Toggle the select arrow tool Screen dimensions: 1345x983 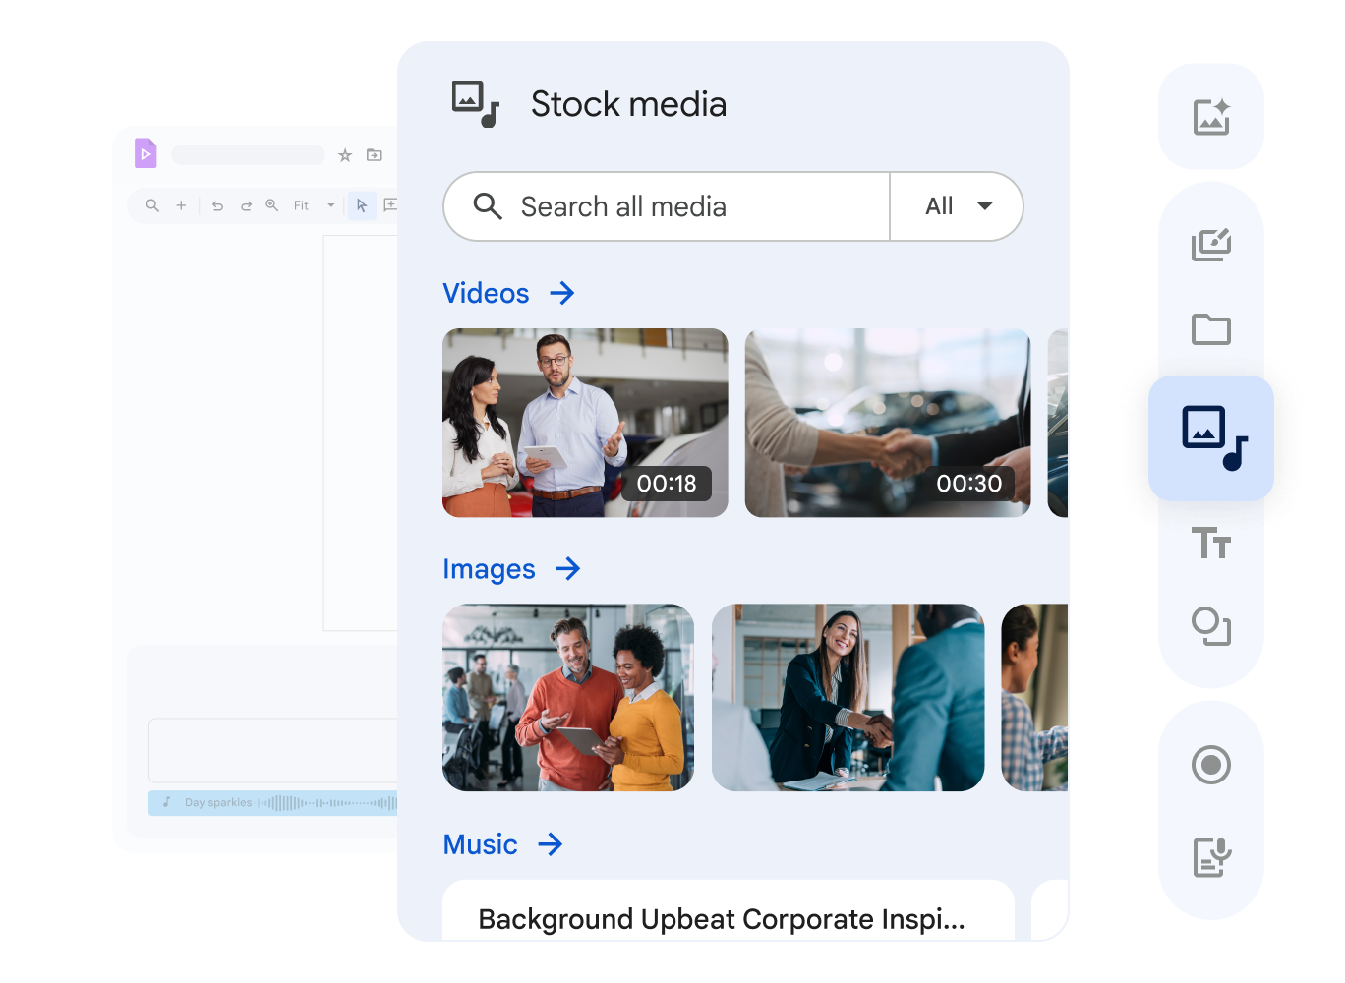pyautogui.click(x=362, y=205)
